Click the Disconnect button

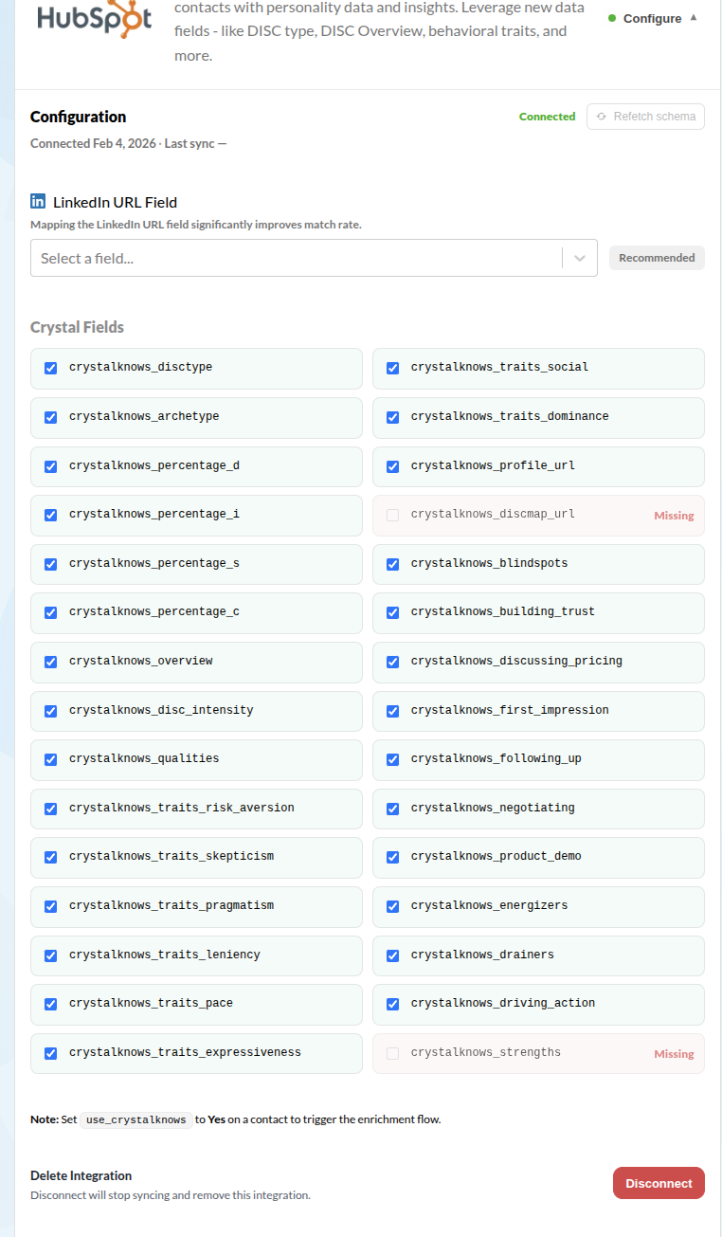tap(659, 1183)
